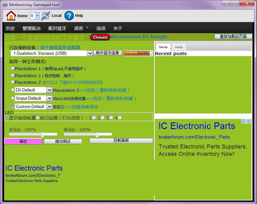Open 创建或者修改 custom profile link

point(81,107)
